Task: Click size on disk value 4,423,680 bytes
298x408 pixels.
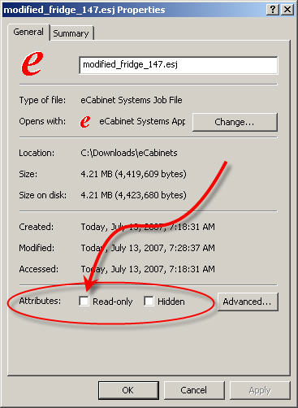Action: pos(151,195)
